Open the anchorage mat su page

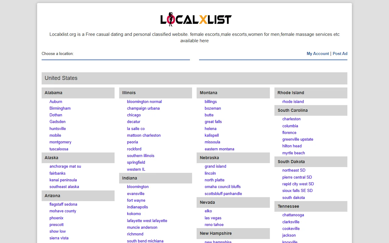coord(65,166)
